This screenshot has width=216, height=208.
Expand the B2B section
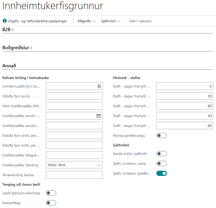coord(8,30)
